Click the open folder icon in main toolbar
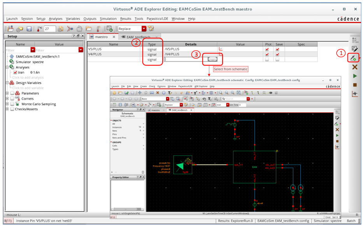 pos(89,28)
